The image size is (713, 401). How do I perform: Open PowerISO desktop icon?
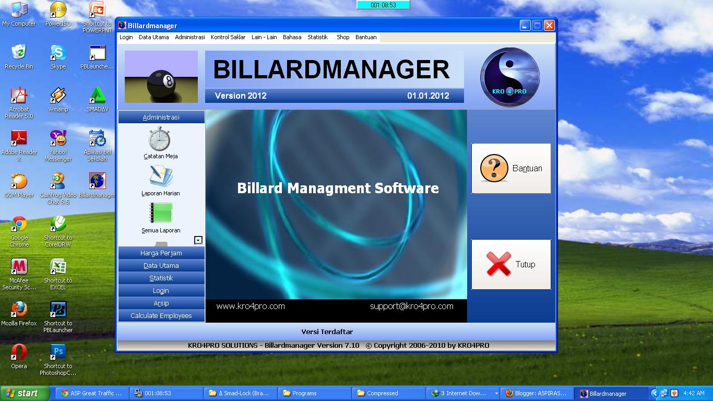pyautogui.click(x=58, y=14)
